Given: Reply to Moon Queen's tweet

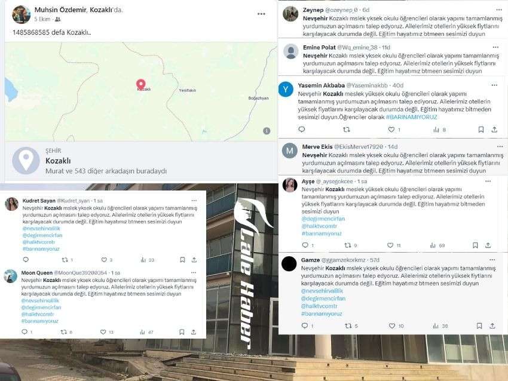Looking at the screenshot, I should pyautogui.click(x=25, y=332).
